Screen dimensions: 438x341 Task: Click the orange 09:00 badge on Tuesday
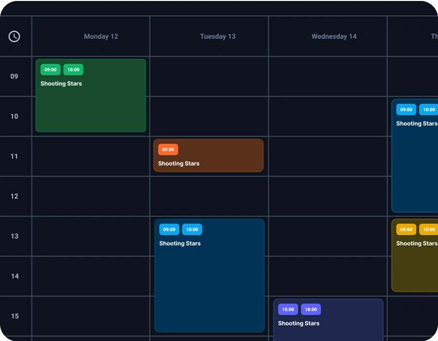tap(168, 149)
